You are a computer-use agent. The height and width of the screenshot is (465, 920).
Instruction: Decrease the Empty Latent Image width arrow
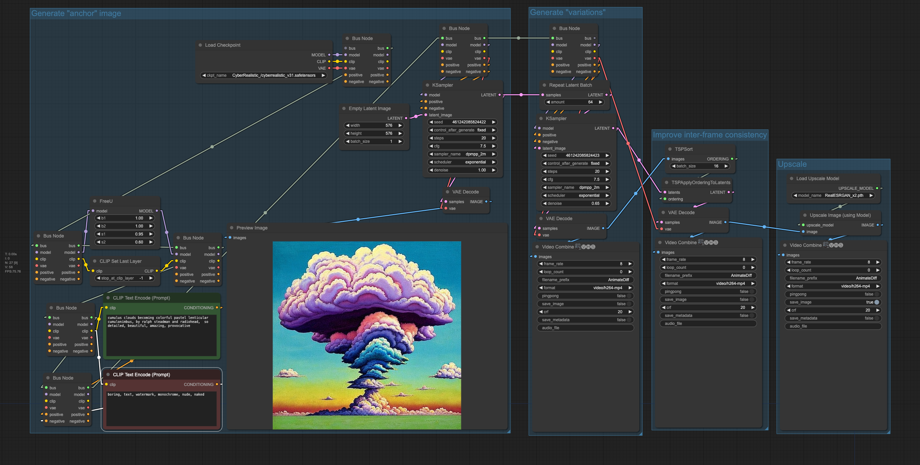pyautogui.click(x=347, y=125)
